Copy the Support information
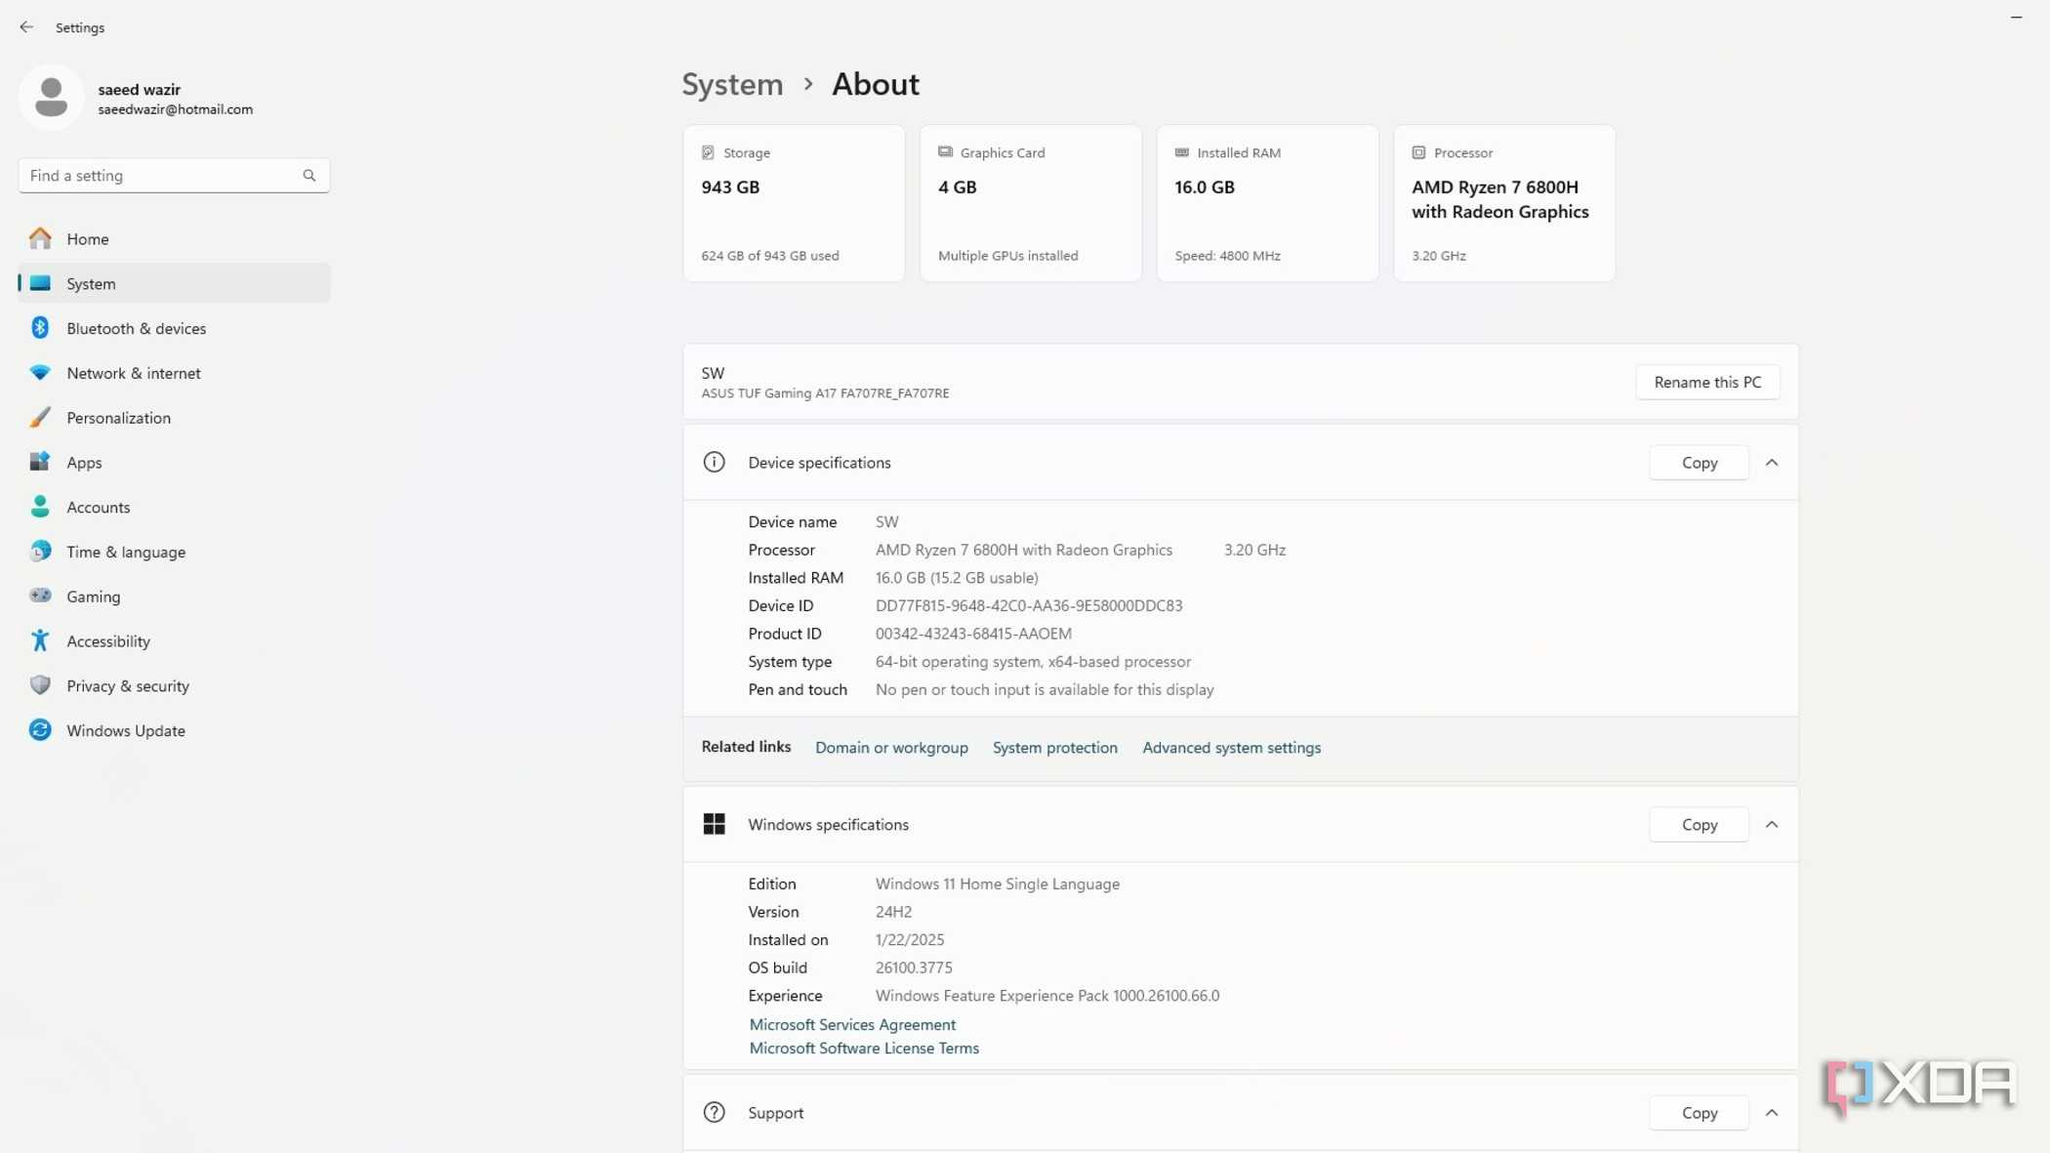Screen dimensions: 2050x1153 1699,1113
